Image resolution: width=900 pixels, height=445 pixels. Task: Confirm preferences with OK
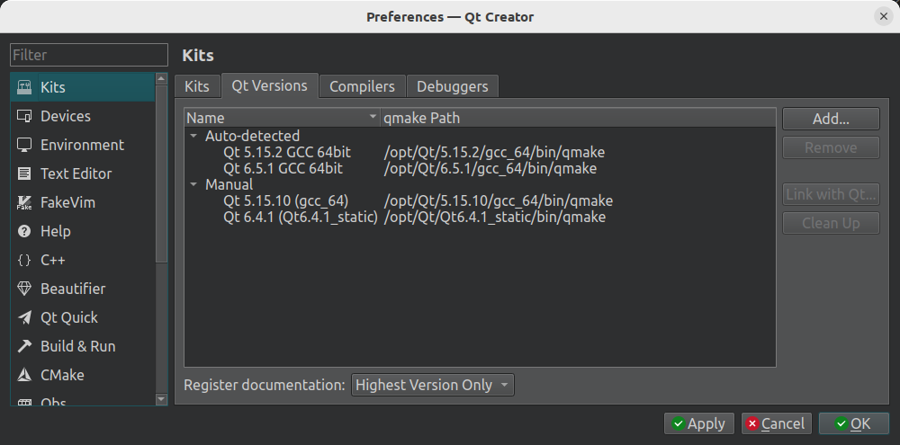pyautogui.click(x=853, y=423)
